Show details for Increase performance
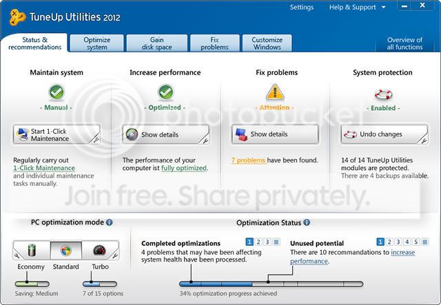441x305 pixels. tap(165, 135)
